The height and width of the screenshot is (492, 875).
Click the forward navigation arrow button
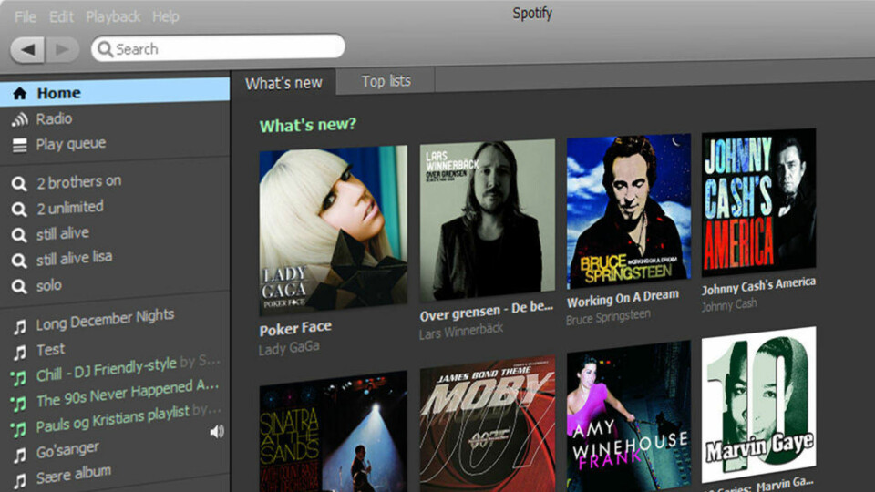pyautogui.click(x=62, y=49)
